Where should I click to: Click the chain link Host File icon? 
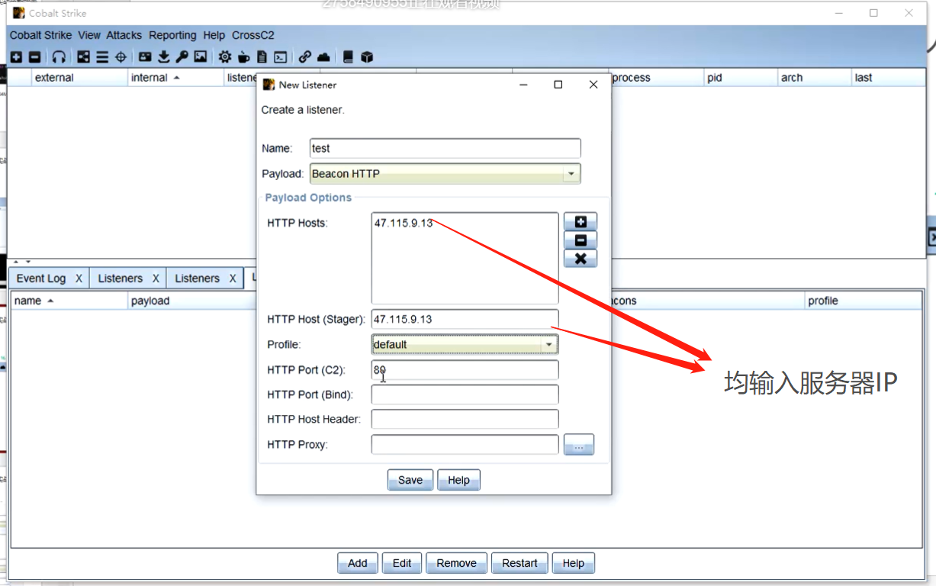305,57
